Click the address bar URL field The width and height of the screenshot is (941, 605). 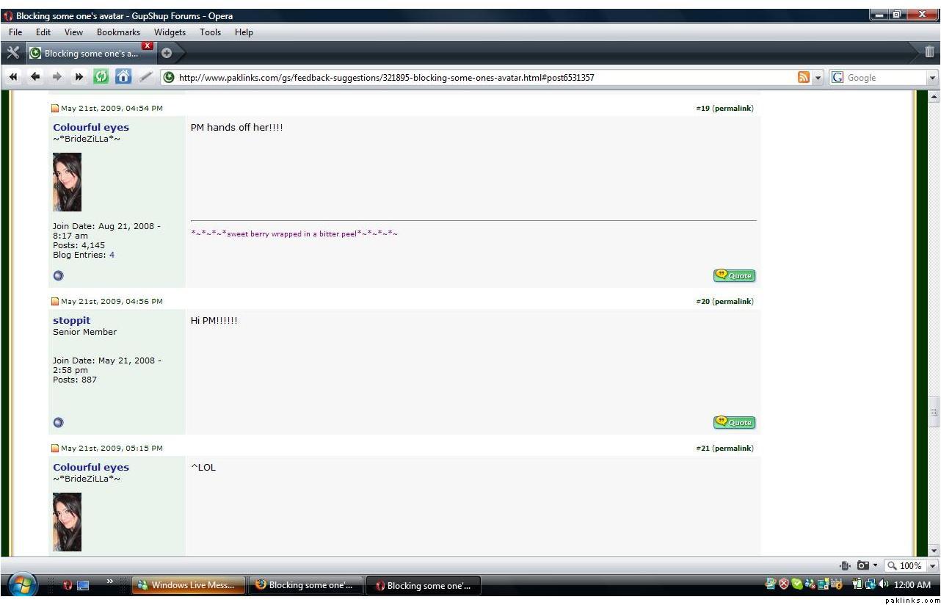(477, 78)
